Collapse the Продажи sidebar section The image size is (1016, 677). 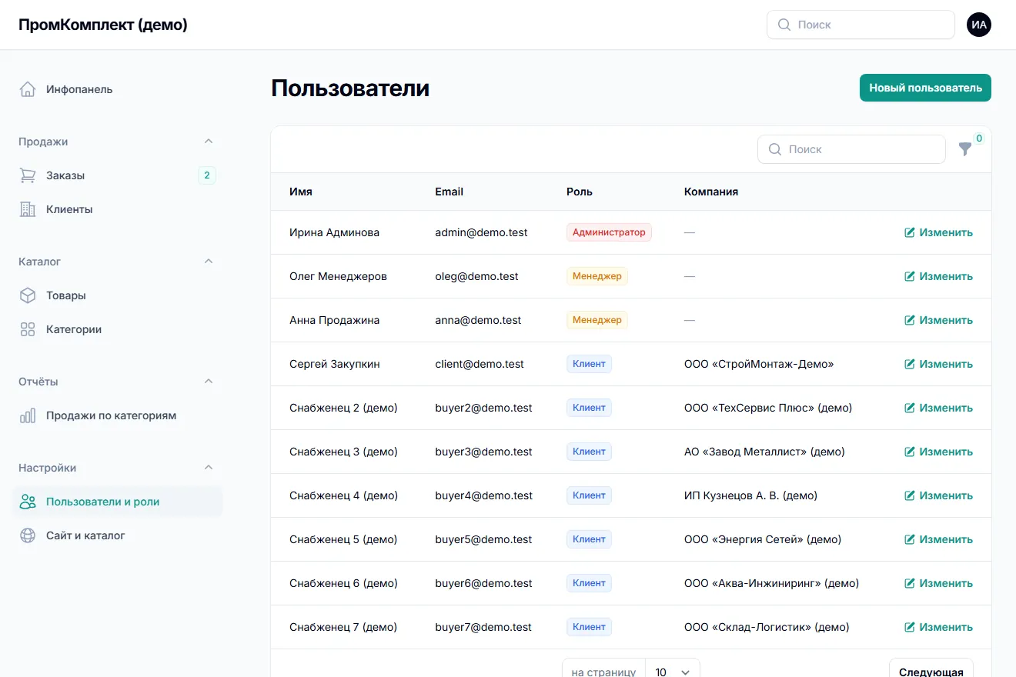click(208, 142)
